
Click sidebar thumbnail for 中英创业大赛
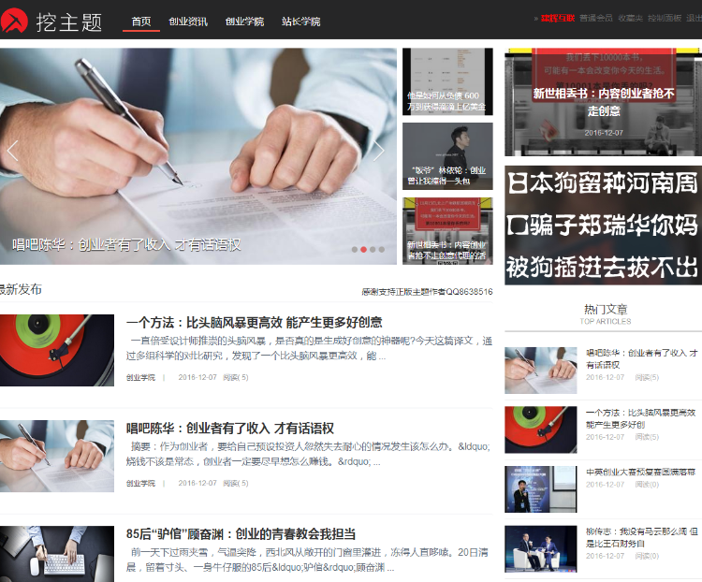pyautogui.click(x=541, y=489)
